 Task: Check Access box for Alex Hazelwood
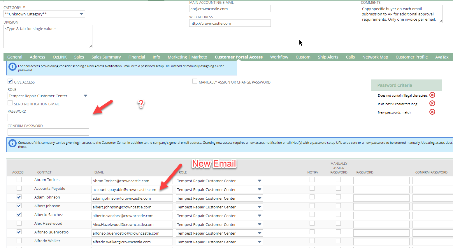pyautogui.click(x=19, y=223)
